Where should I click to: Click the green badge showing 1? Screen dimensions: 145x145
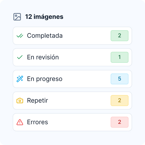pyautogui.click(x=120, y=57)
